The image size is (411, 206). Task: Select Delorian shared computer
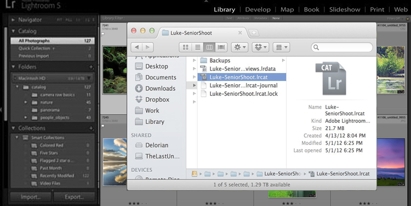click(157, 145)
